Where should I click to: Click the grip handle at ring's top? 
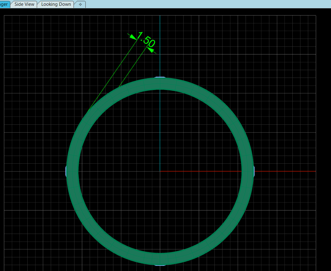(x=160, y=77)
